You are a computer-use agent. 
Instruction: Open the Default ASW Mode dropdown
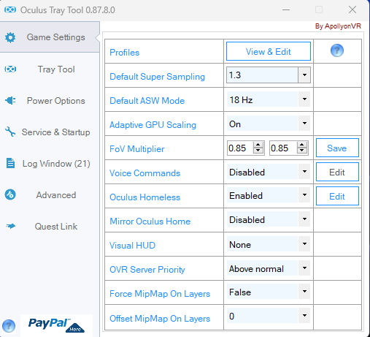click(304, 99)
